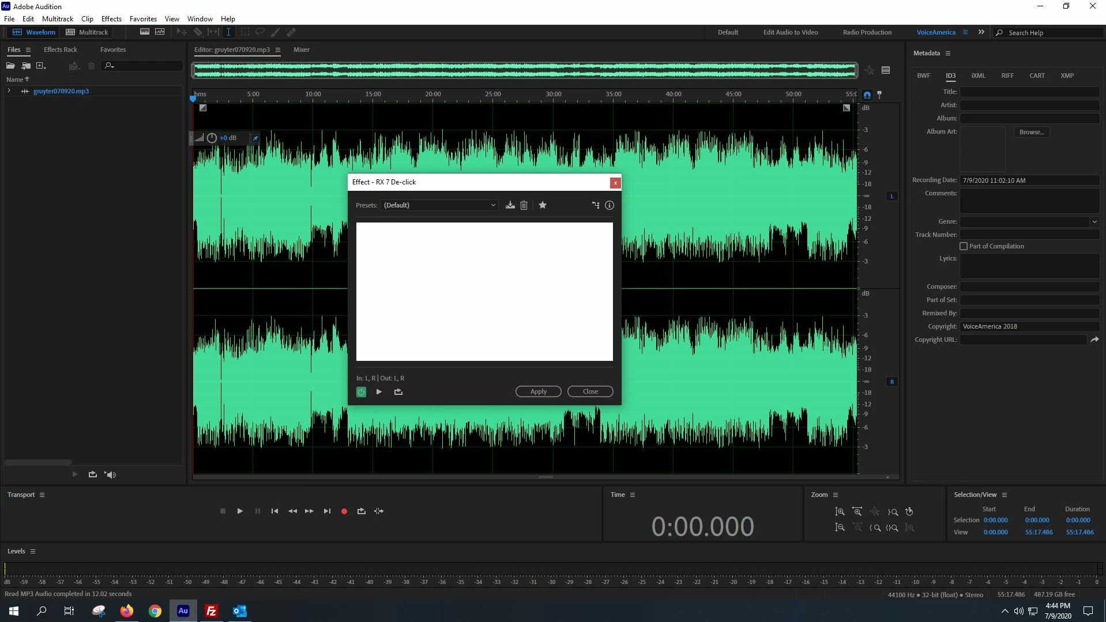Select gruyter070920.mp3 in Files list
The image size is (1106, 622).
[x=61, y=91]
